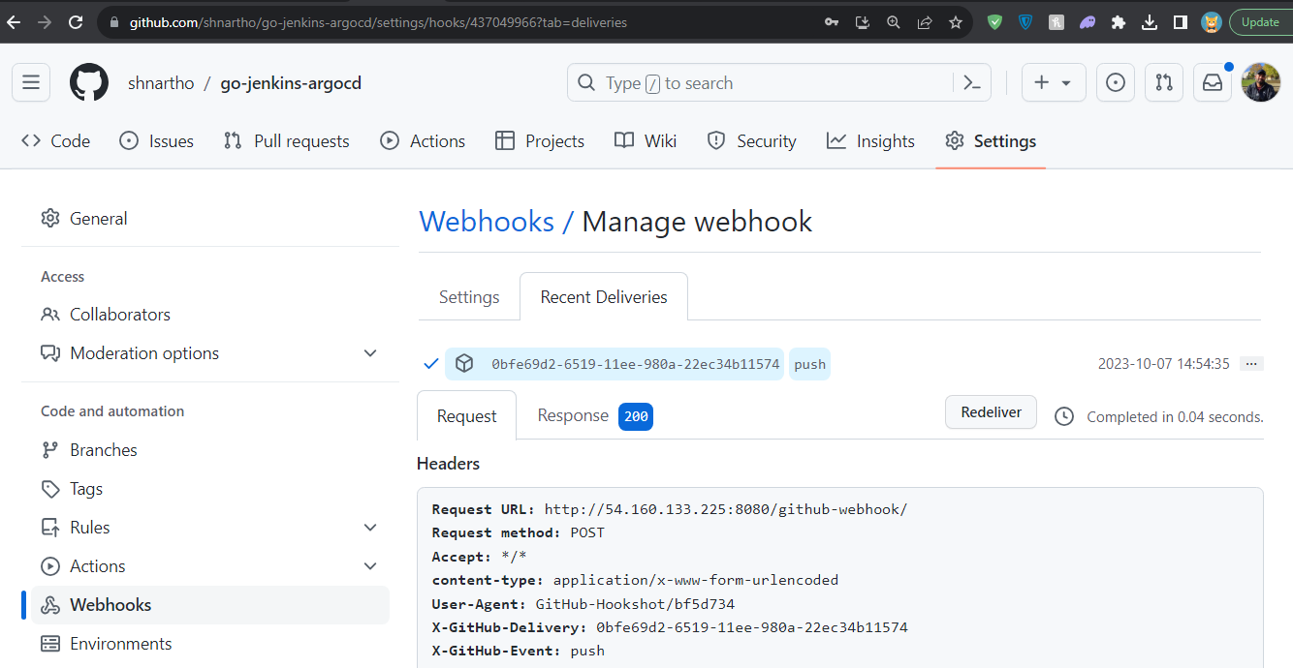Open the hamburger navigation menu
Viewport: 1293px width, 668px height.
tap(31, 83)
